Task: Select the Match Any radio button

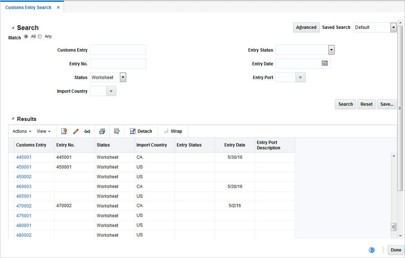Action: [40, 36]
